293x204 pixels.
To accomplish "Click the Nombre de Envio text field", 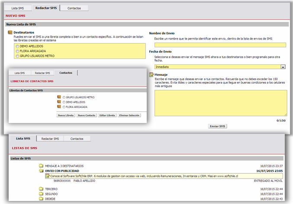I will coord(220,45).
